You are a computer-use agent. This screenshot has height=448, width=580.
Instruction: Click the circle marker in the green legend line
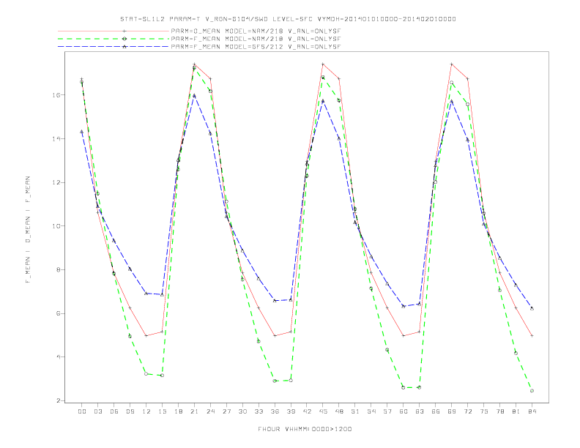tap(124, 39)
